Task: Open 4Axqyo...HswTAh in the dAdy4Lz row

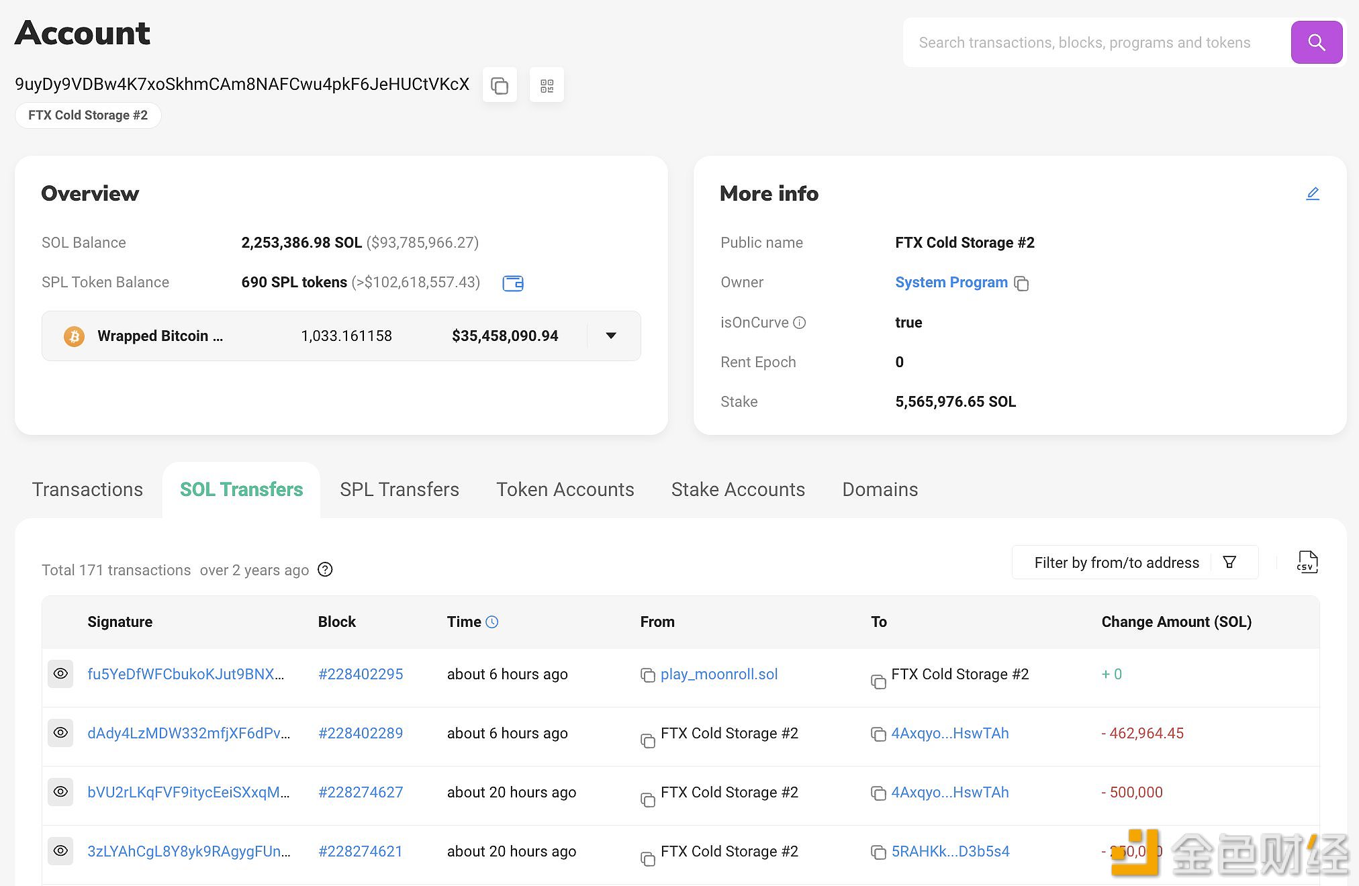Action: [x=950, y=733]
